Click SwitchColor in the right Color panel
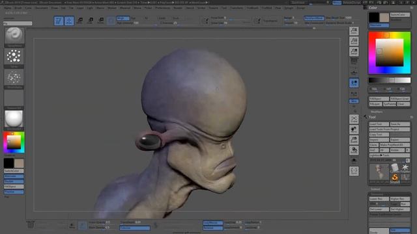This screenshot has height=234, width=417. [x=399, y=15]
